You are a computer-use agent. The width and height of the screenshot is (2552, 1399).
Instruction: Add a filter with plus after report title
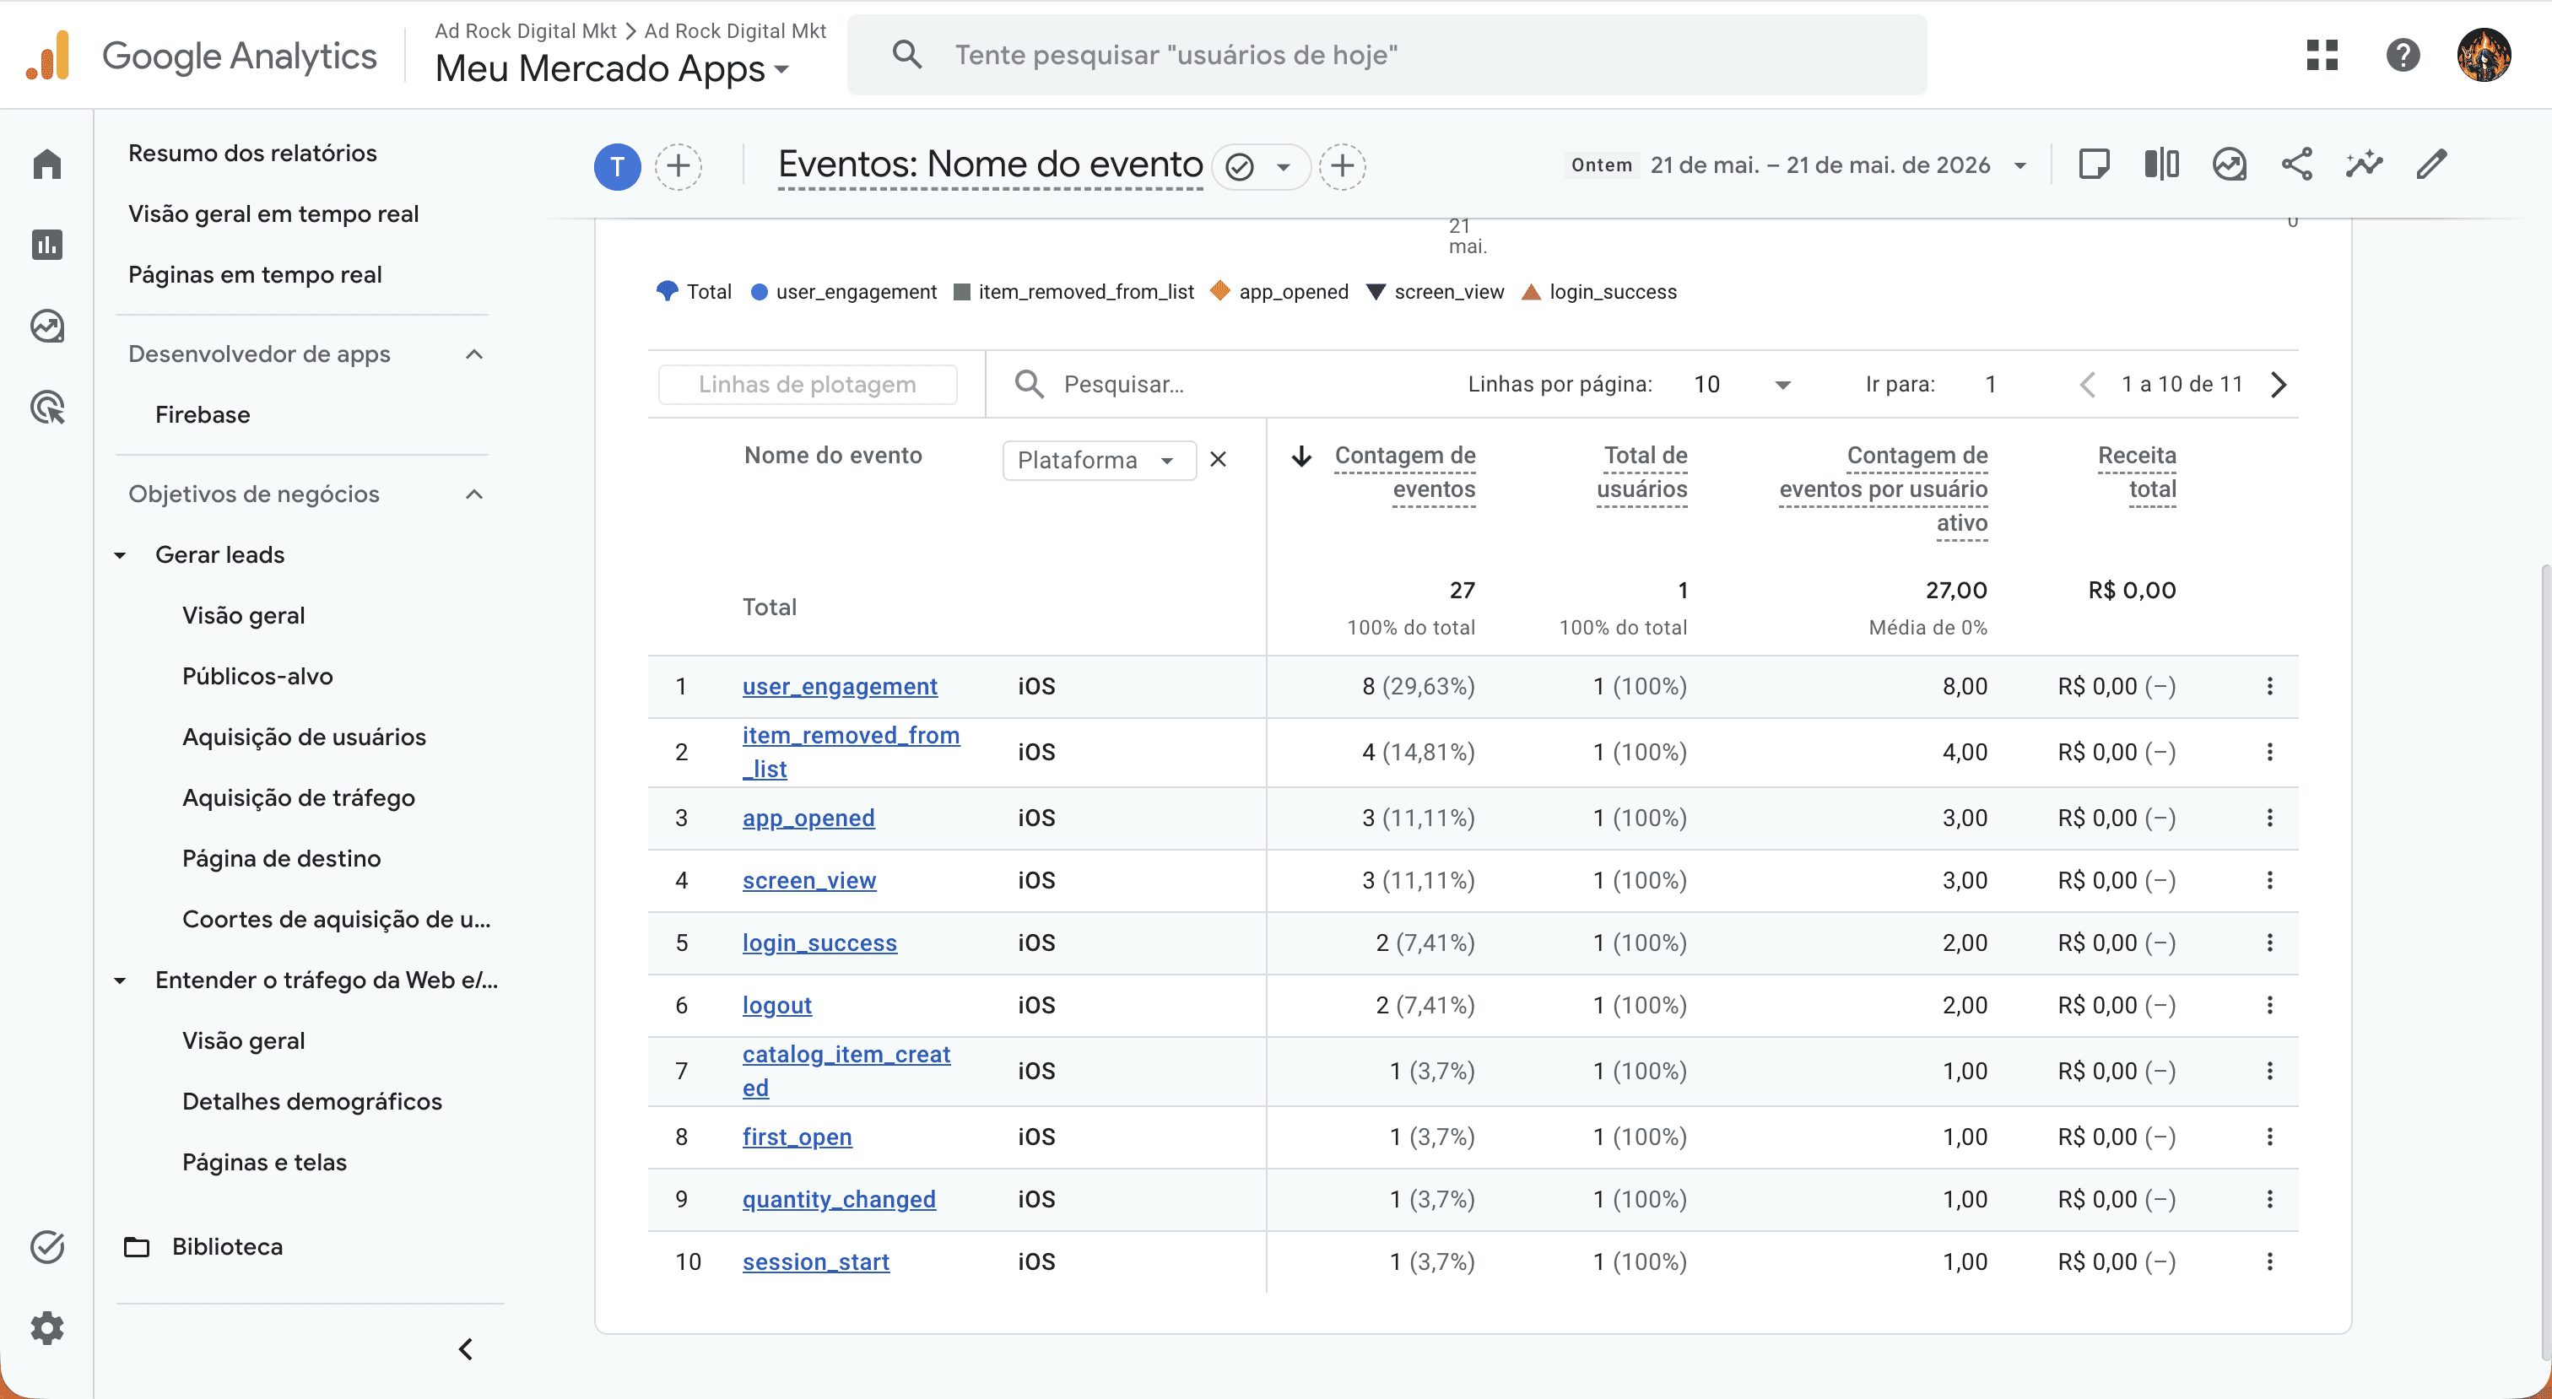(1343, 165)
